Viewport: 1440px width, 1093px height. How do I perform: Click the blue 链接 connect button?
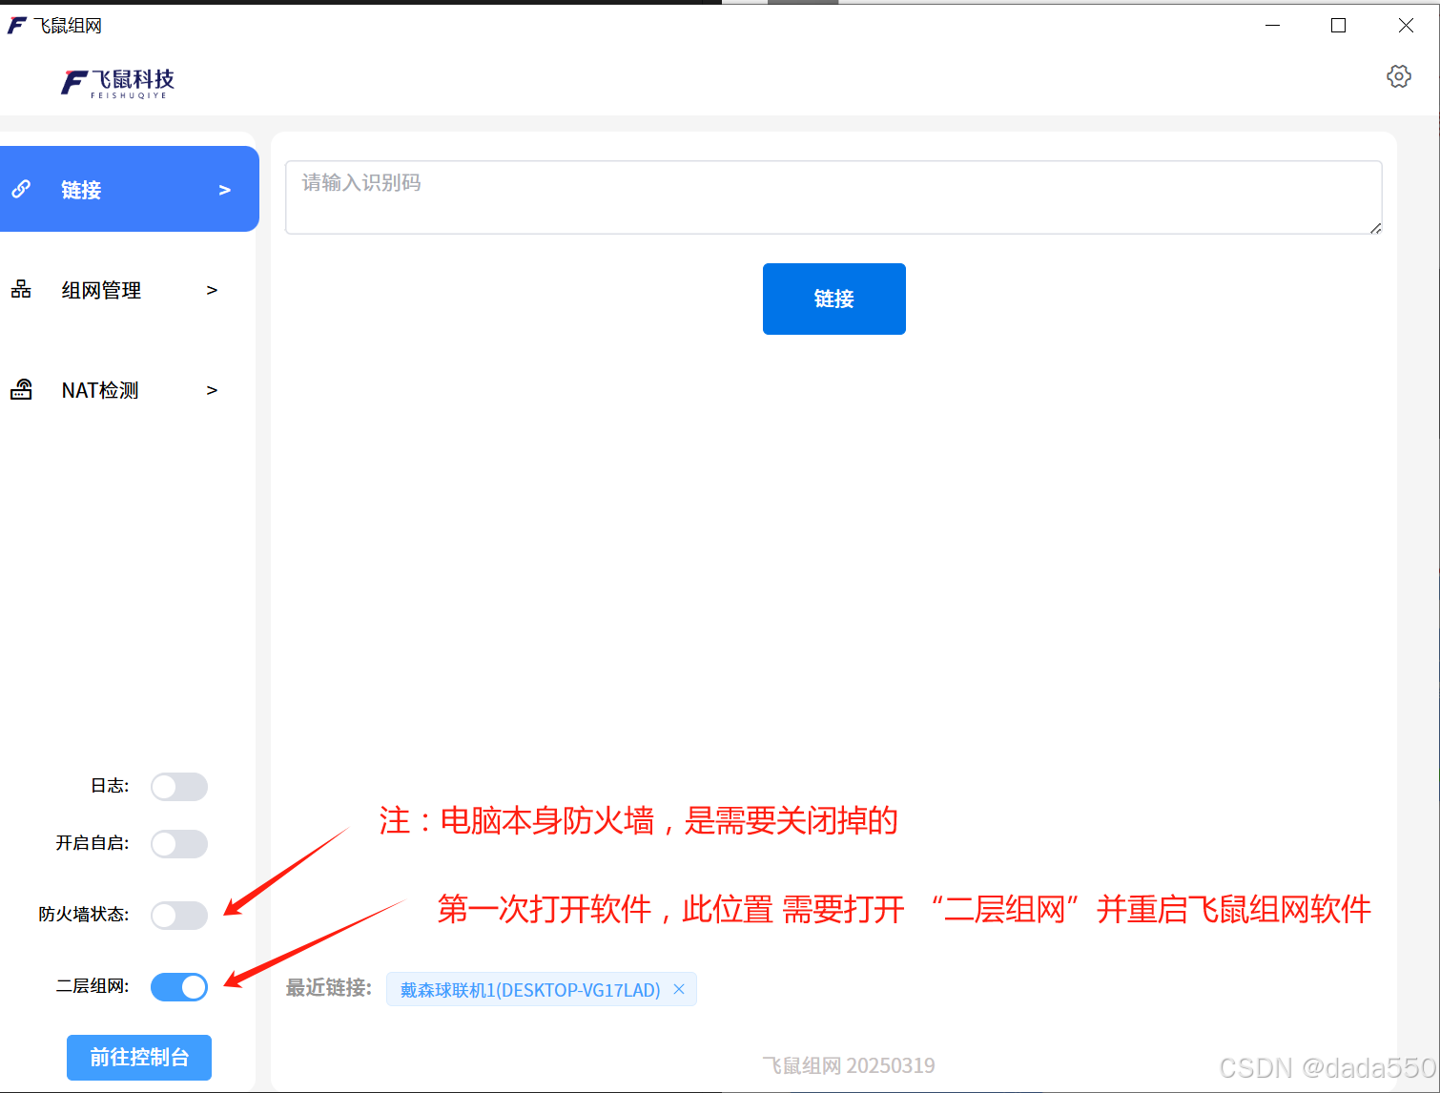coord(834,299)
